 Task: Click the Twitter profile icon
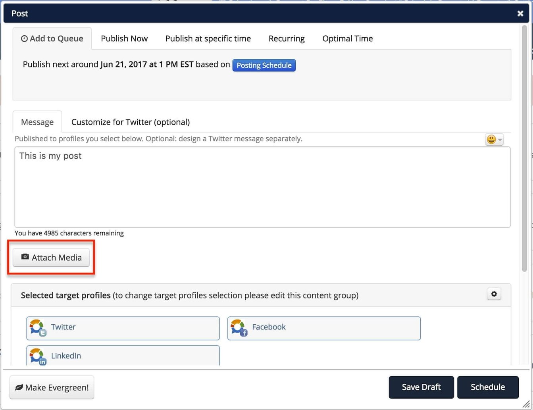[38, 328]
